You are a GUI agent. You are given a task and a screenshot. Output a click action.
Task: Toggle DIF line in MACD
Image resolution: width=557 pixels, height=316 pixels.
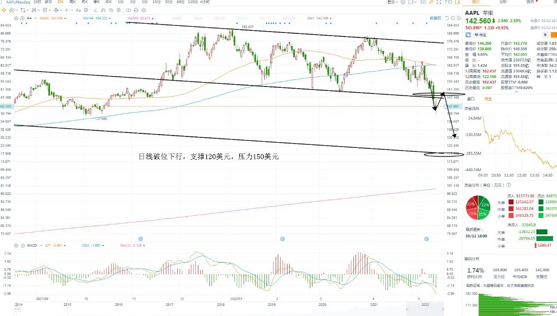[55, 245]
